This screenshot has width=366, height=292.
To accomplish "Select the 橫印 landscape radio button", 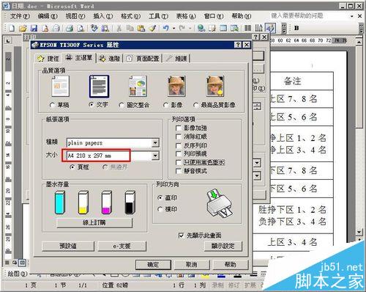I will 160,209.
